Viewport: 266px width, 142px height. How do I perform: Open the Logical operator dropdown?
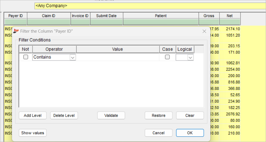point(190,57)
